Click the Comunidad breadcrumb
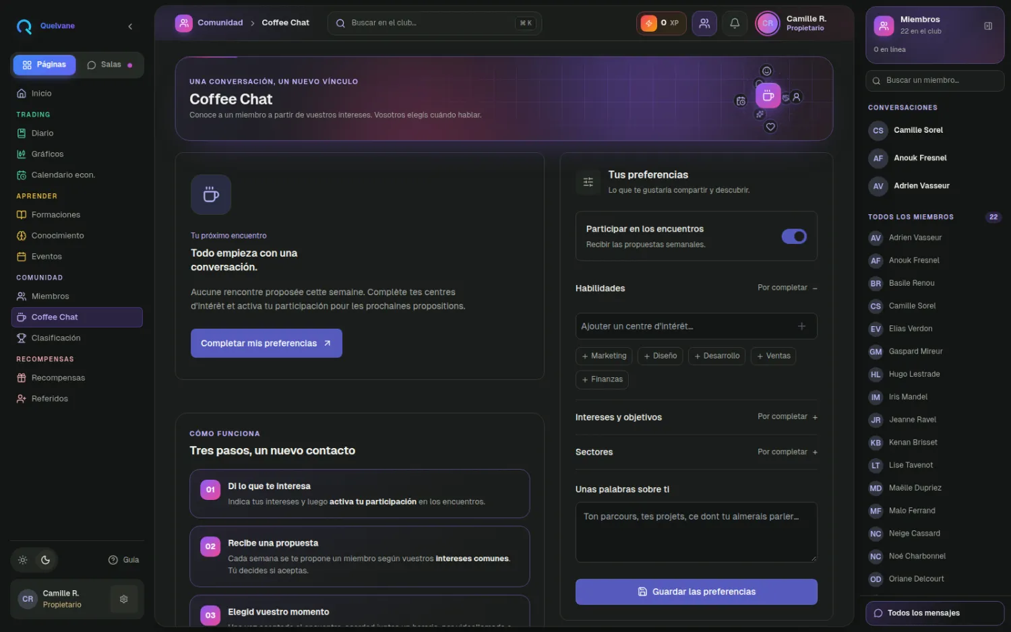The height and width of the screenshot is (632, 1011). pos(220,23)
